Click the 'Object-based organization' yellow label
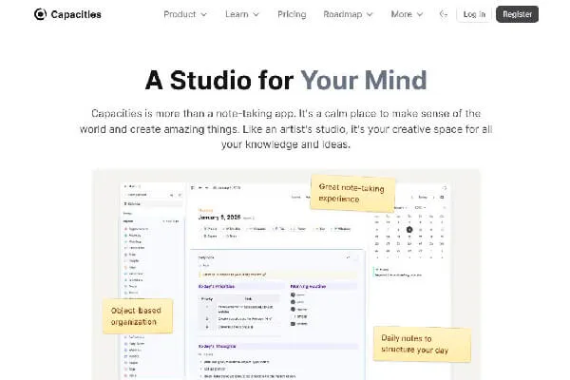This screenshot has width=570, height=380. [139, 315]
